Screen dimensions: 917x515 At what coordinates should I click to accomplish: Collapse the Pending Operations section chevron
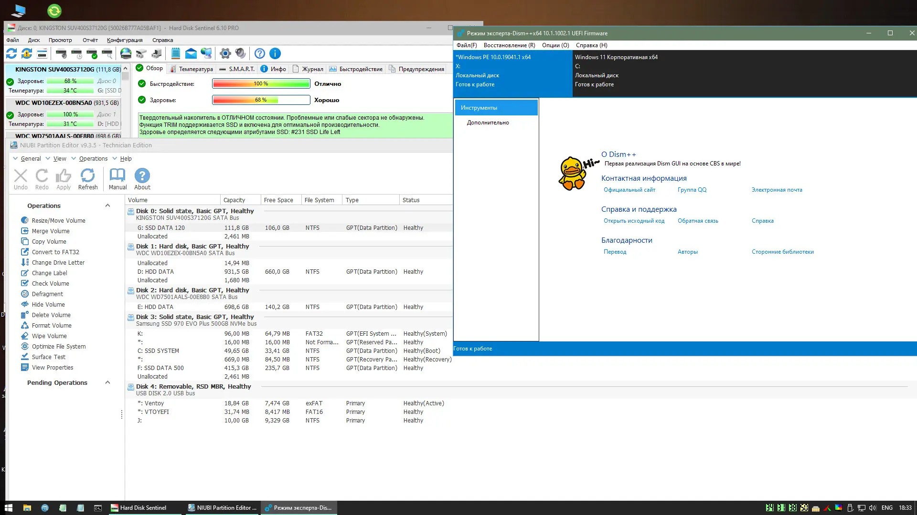(x=107, y=382)
